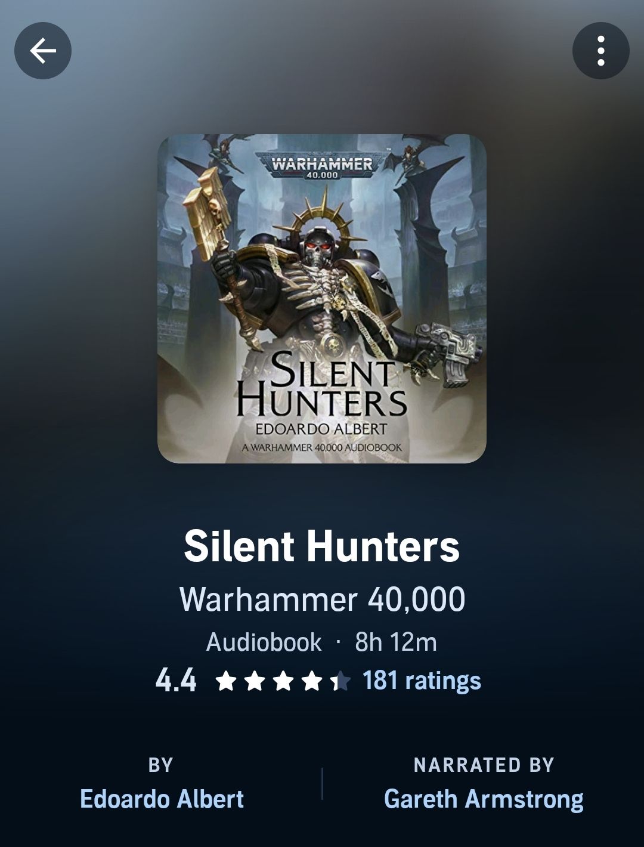Screen dimensions: 644x847
Task: Tap the second rating star
Action: 255,681
